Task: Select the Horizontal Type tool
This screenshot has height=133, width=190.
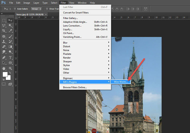Action: (x=10, y=58)
